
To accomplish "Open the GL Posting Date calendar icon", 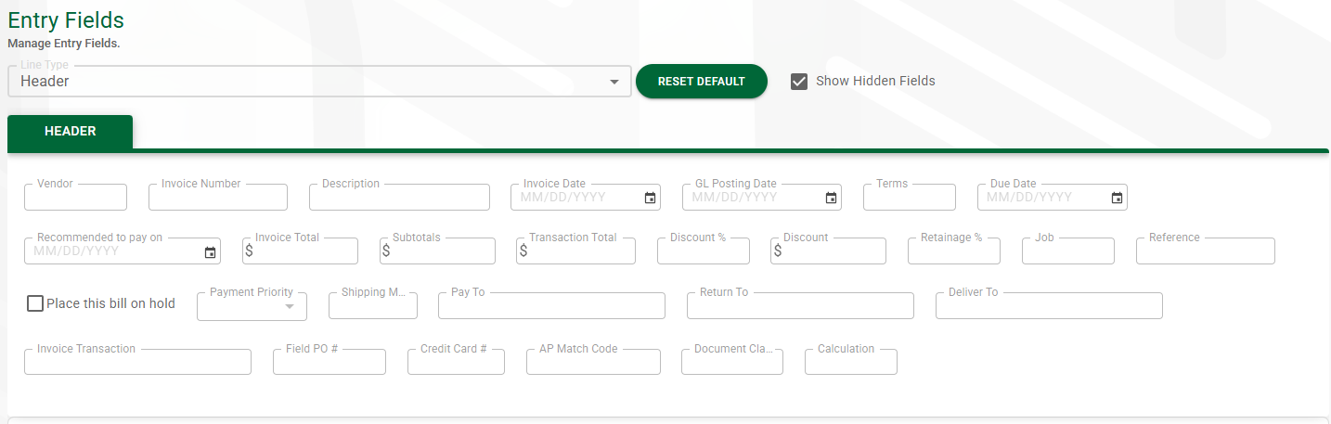I will click(x=831, y=198).
